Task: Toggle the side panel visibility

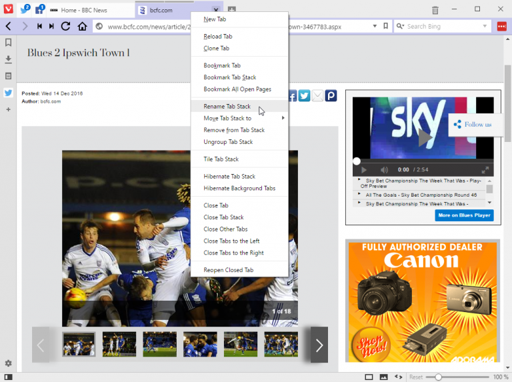Action: 9,377
